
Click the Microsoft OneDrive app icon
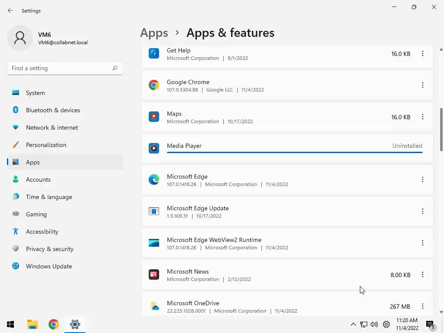click(154, 306)
